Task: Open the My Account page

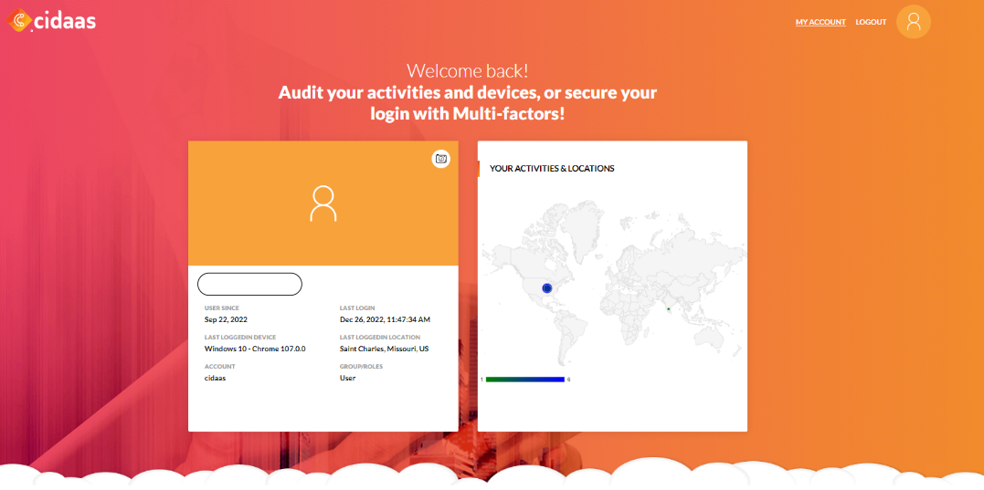Action: [820, 22]
